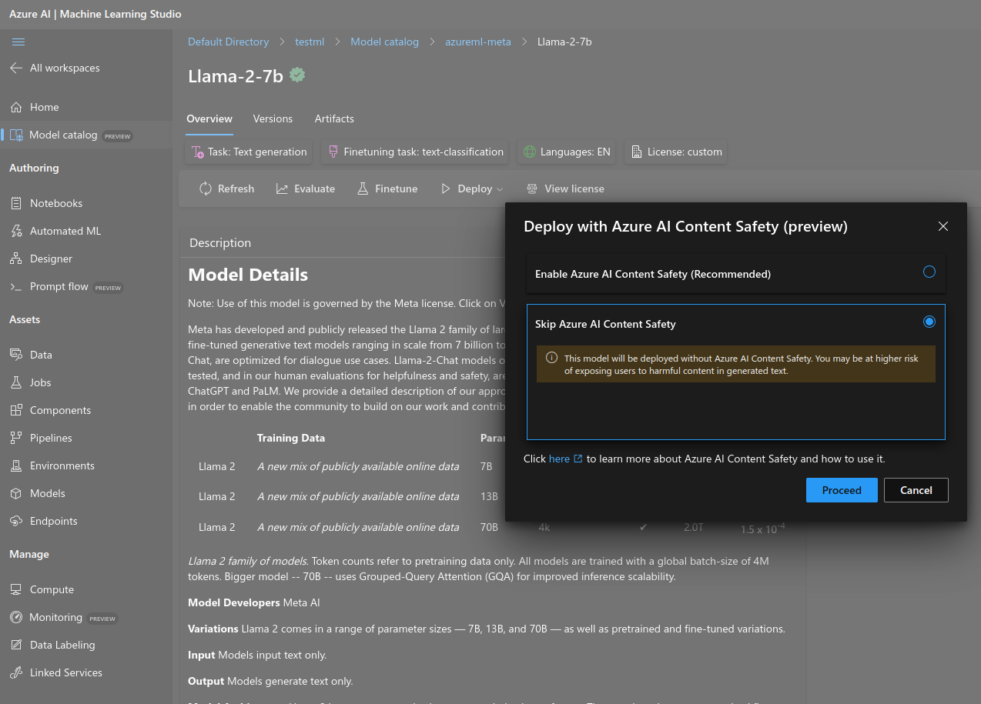Open the Artifacts tab

tap(334, 118)
